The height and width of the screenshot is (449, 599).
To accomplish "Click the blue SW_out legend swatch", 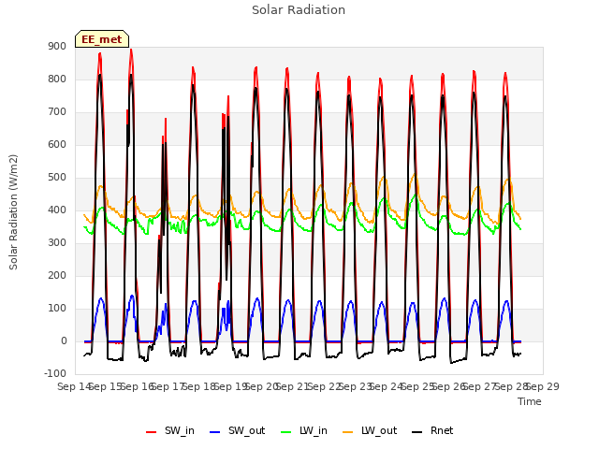I will (x=215, y=432).
